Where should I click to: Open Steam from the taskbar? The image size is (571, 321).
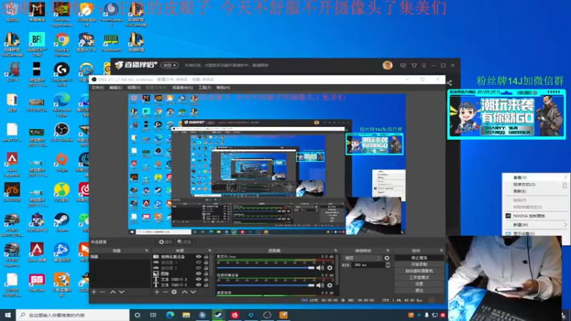218,315
